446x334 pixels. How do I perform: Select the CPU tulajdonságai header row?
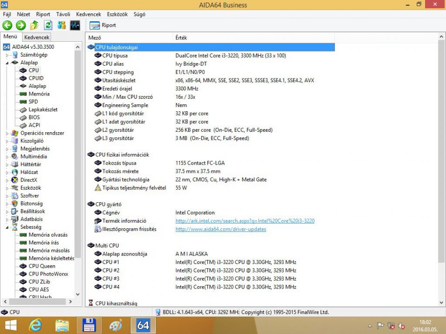[211, 47]
